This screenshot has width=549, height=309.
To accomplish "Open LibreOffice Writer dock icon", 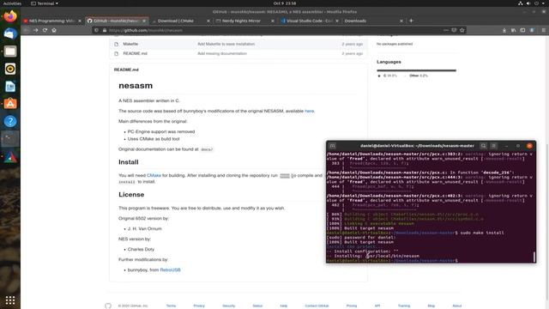I will pos(10,86).
